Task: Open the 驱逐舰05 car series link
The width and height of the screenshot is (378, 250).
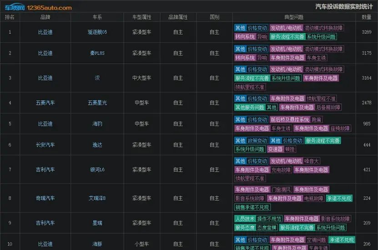Action: click(97, 32)
